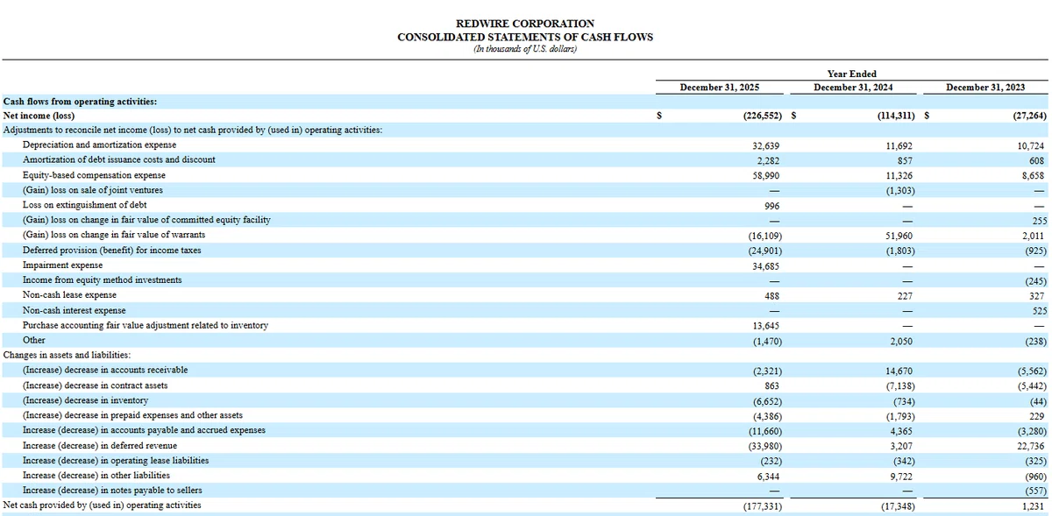
Task: Select other liabilities value 6,344
Action: click(769, 476)
